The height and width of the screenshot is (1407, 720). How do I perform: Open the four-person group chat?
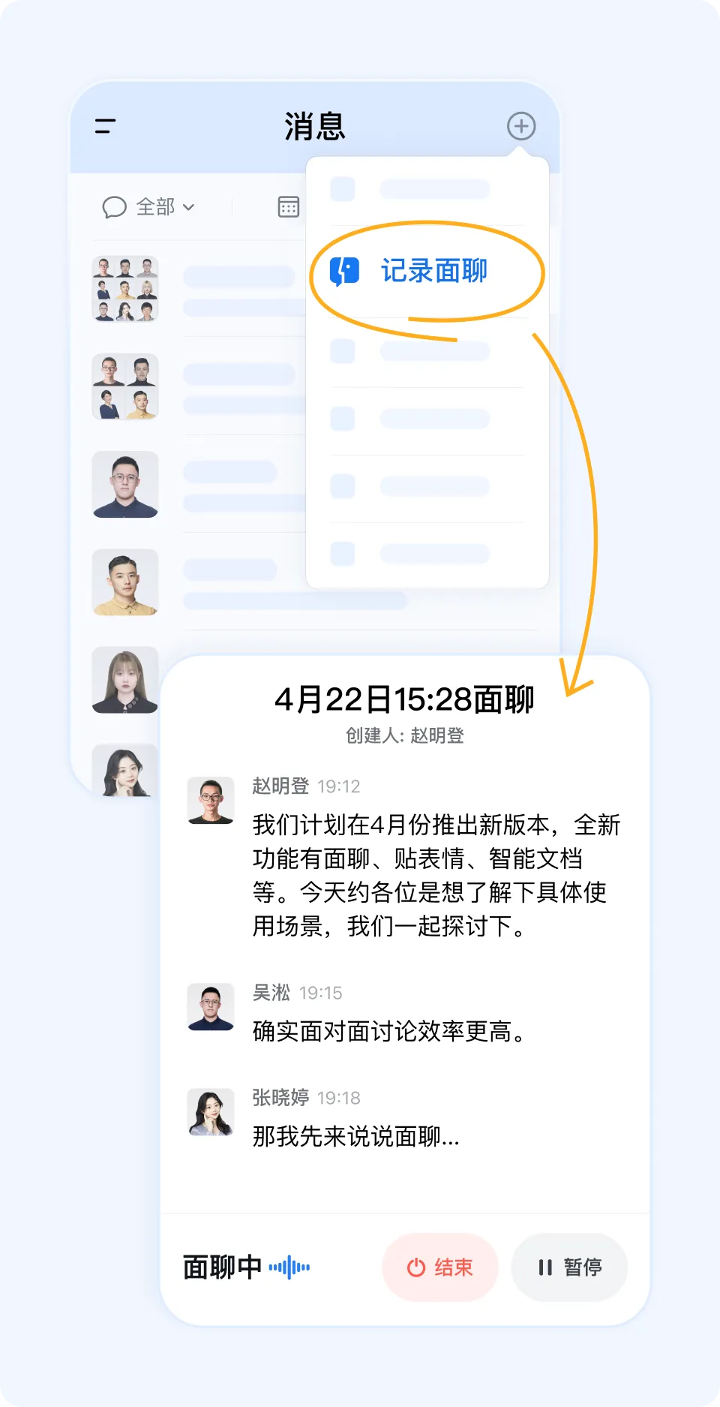point(125,386)
